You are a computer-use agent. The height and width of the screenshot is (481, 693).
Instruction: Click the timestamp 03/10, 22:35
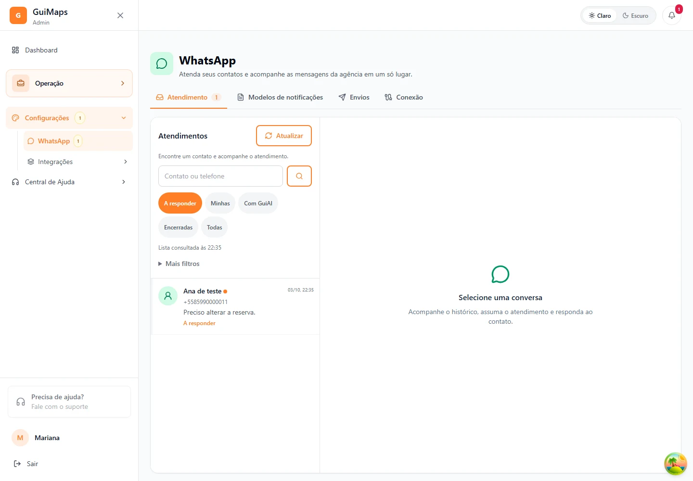301,290
